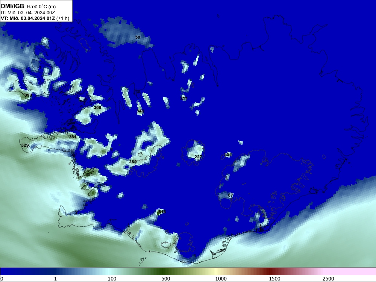Screen dimensions: 376x282
Task: Click the map value label 285
Action: point(133,162)
